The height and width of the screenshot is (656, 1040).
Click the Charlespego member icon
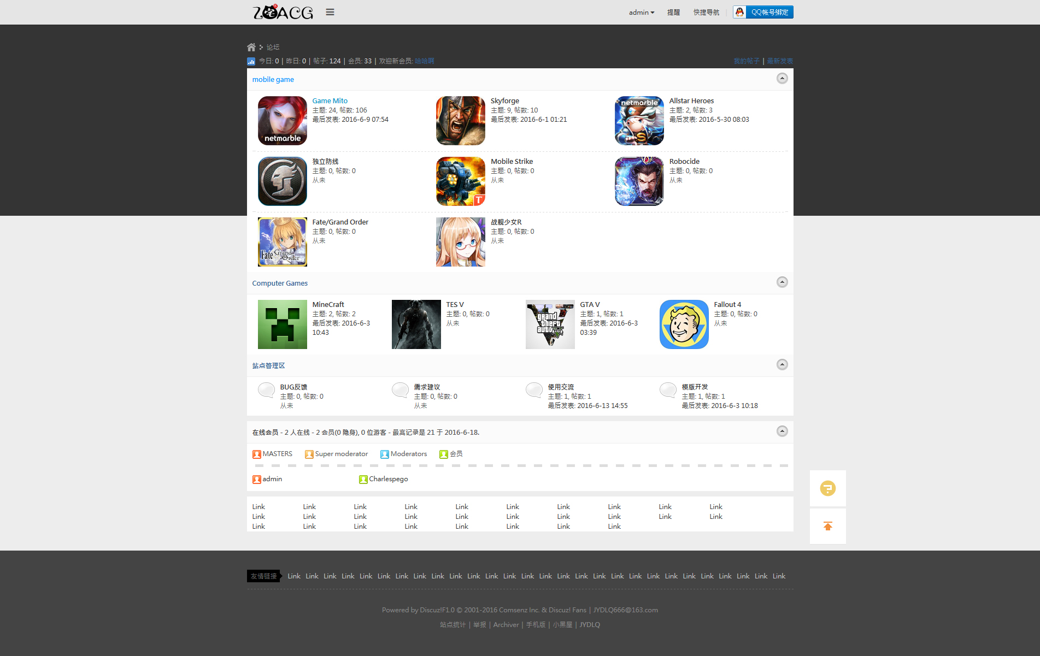click(x=363, y=480)
